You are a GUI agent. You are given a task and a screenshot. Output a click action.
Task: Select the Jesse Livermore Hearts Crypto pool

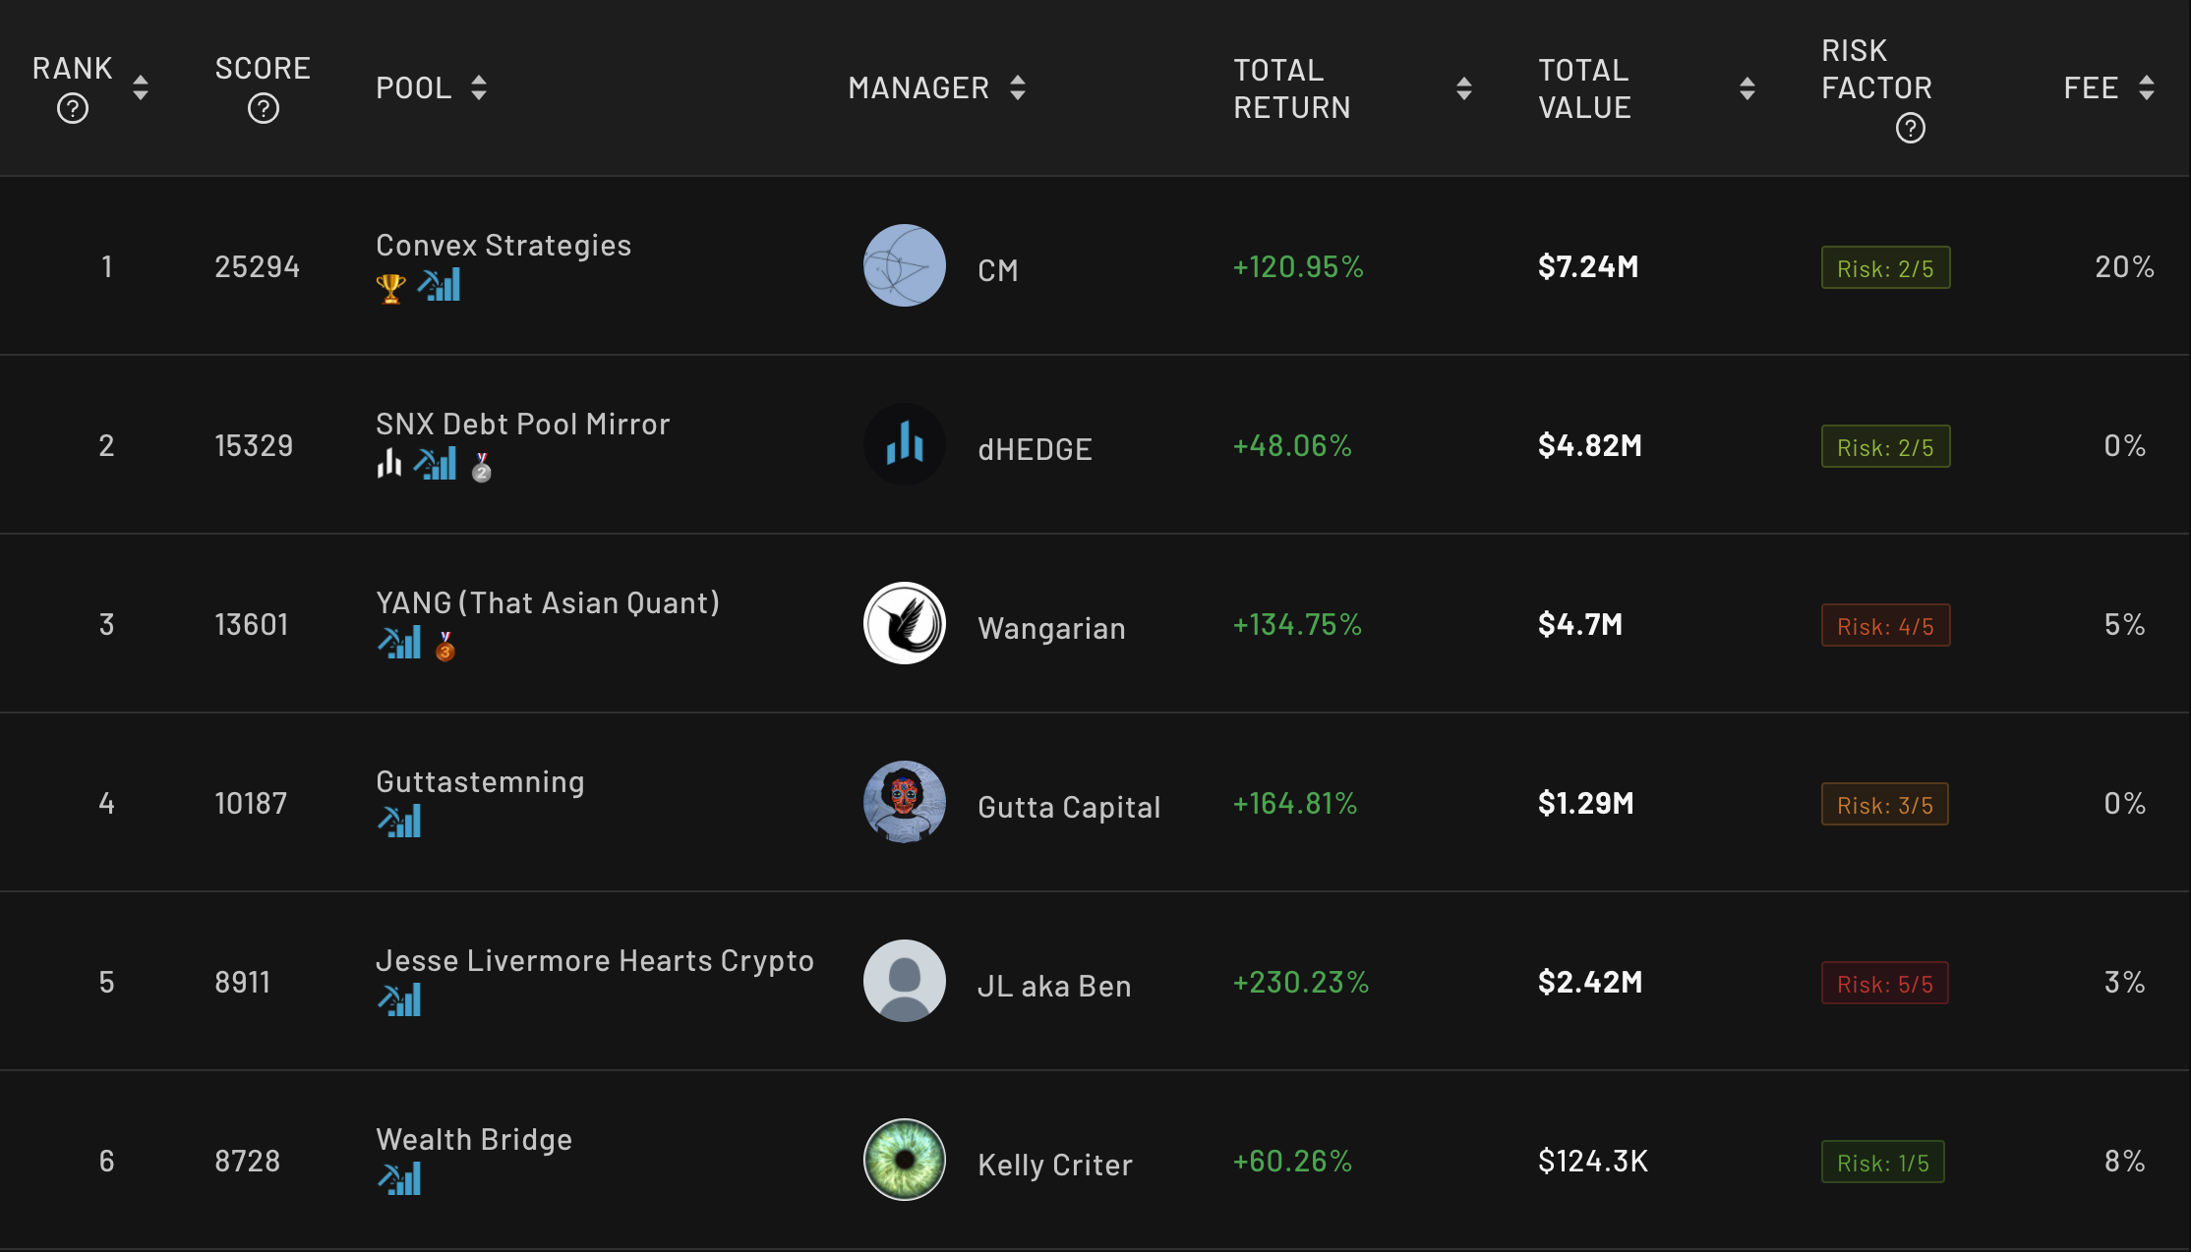point(595,960)
